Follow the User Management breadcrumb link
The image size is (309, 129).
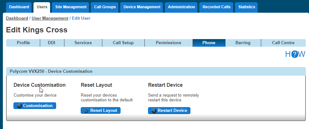click(50, 18)
